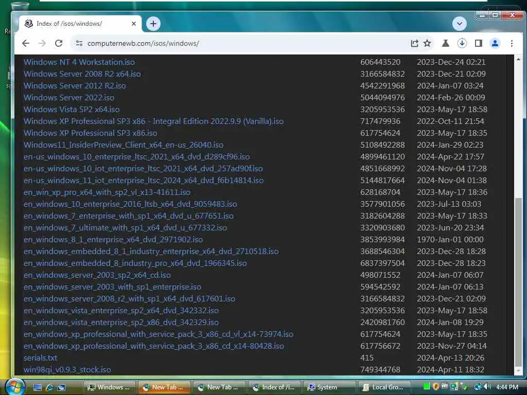527x395 pixels.
Task: Click the scrollbar down arrow
Action: click(x=518, y=371)
